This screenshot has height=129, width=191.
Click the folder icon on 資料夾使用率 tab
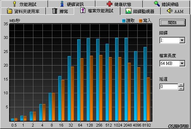point(9,11)
